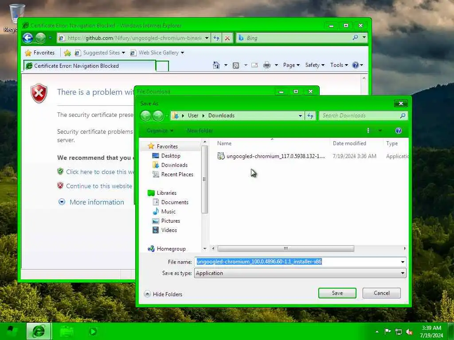Click the Action Center flag tray icon
Image resolution: width=454 pixels, height=340 pixels.
coord(387,332)
